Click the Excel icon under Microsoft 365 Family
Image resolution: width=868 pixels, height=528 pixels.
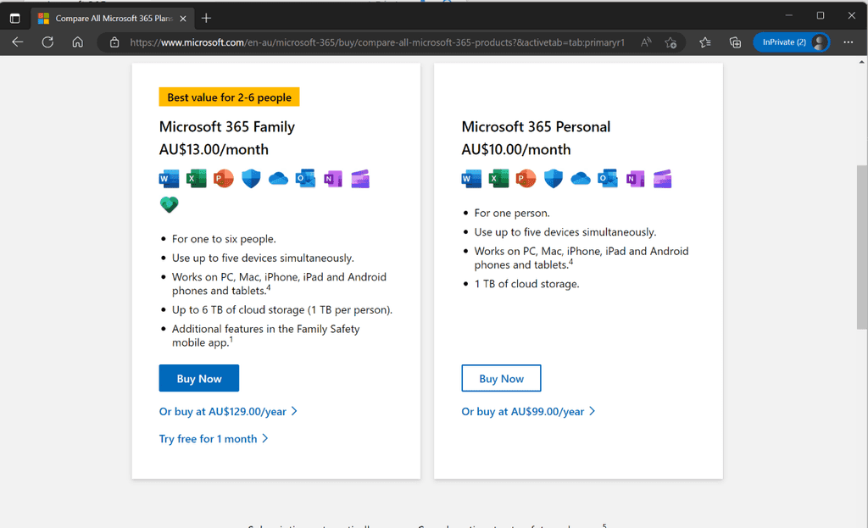point(196,178)
